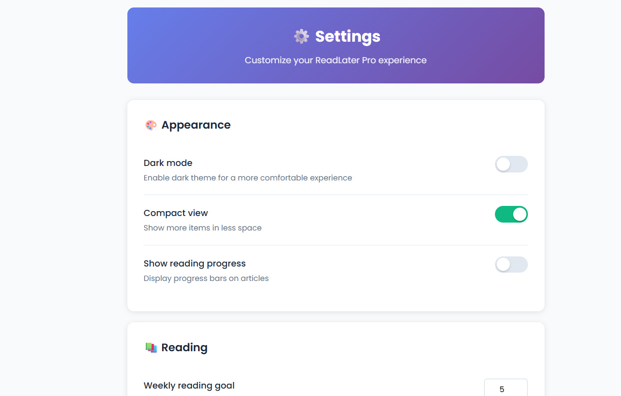
Task: Click the gear icon beside Settings
Action: tap(301, 36)
